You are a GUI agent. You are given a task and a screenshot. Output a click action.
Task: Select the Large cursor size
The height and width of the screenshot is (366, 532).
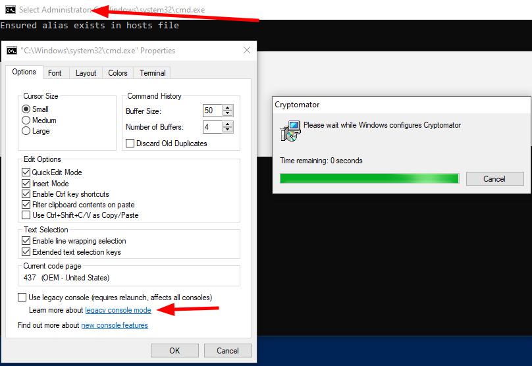[x=26, y=131]
